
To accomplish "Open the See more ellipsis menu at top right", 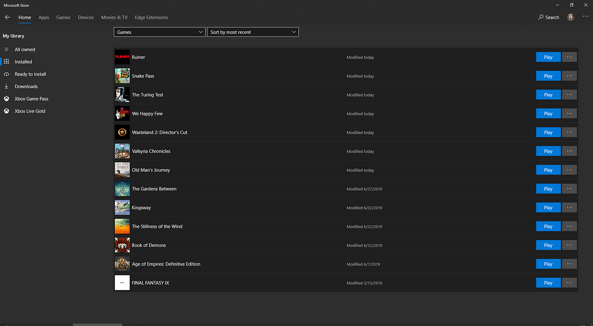I will click(x=585, y=17).
